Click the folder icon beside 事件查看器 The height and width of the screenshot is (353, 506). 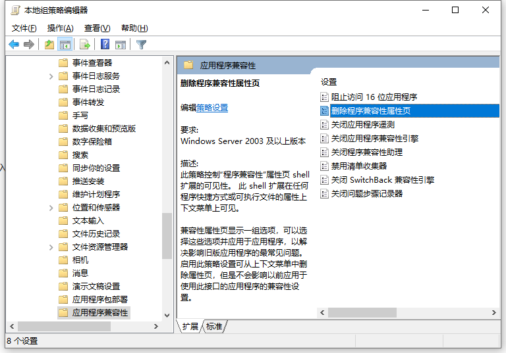pyautogui.click(x=63, y=62)
